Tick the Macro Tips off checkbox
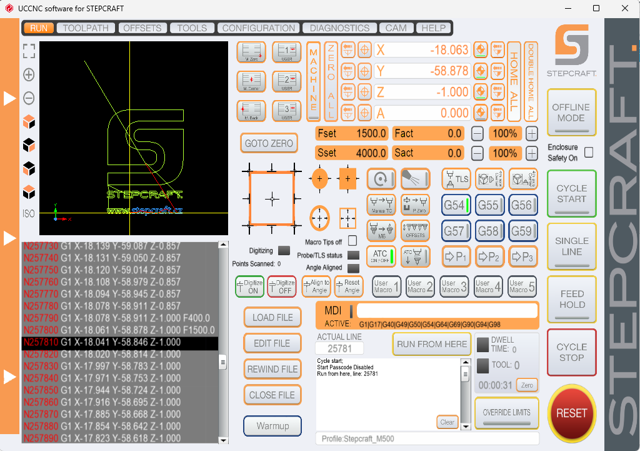 [x=352, y=241]
